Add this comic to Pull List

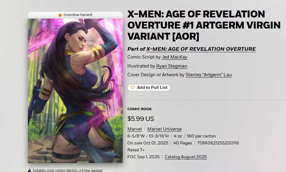(149, 88)
